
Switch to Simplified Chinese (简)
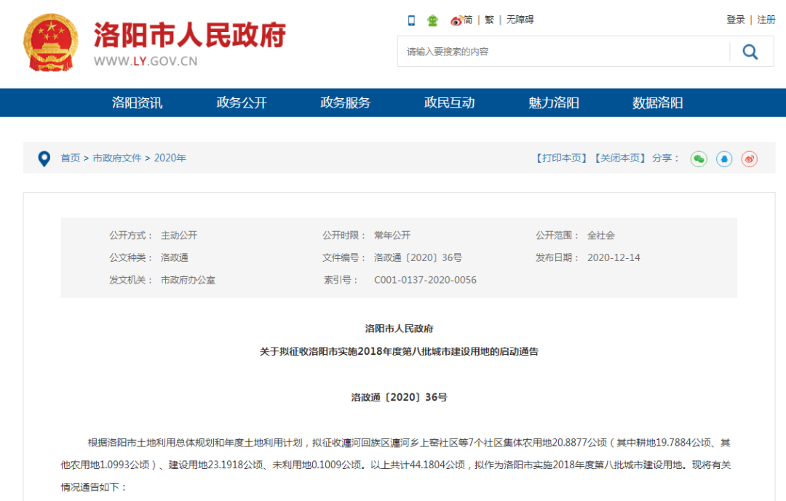468,20
